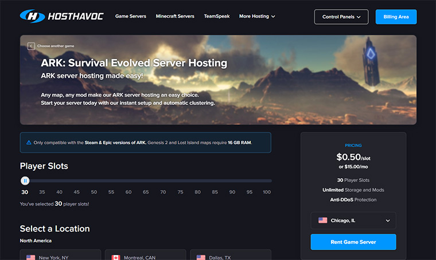Select the Dallas, TX location
The height and width of the screenshot is (260, 436).
click(231, 255)
